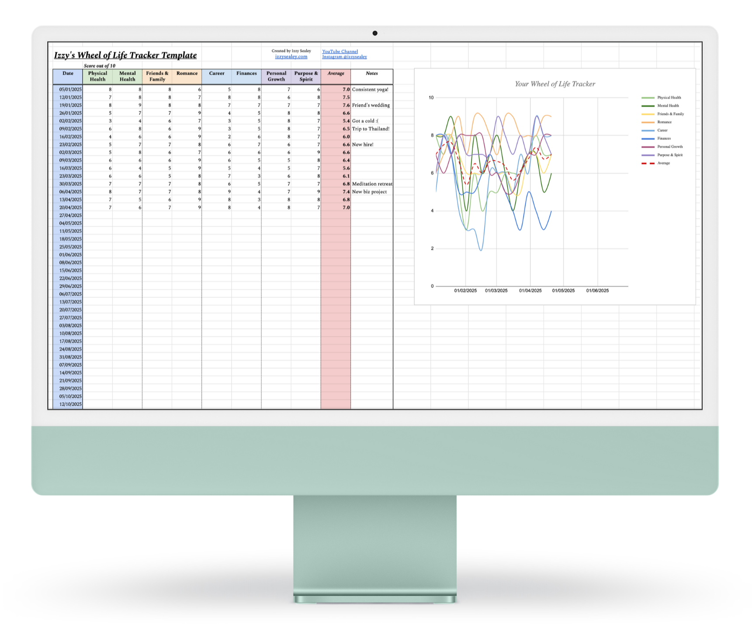The width and height of the screenshot is (752, 624).
Task: Click the Career legend entry in chart
Action: coord(655,130)
